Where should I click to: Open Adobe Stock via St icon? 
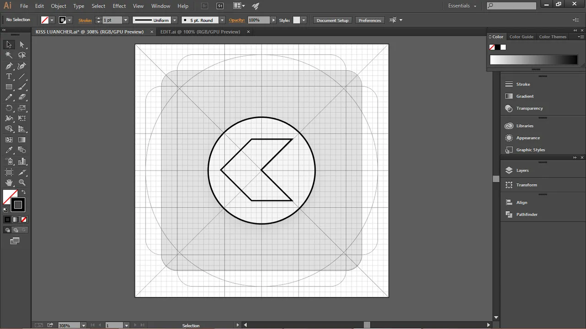220,6
